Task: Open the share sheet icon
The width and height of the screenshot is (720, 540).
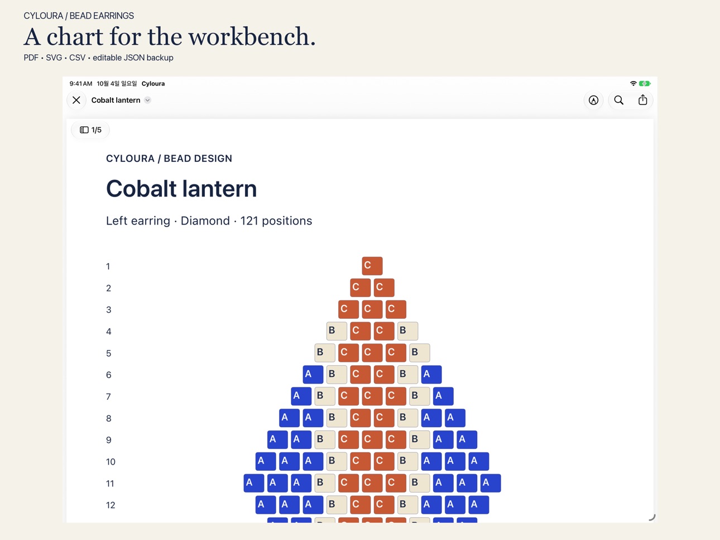Action: click(x=643, y=100)
